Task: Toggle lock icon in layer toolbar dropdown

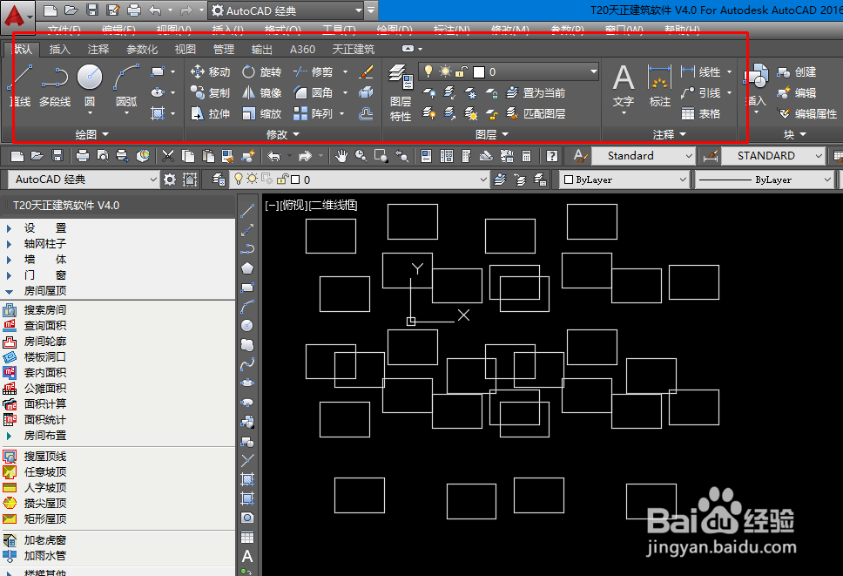Action: [283, 179]
